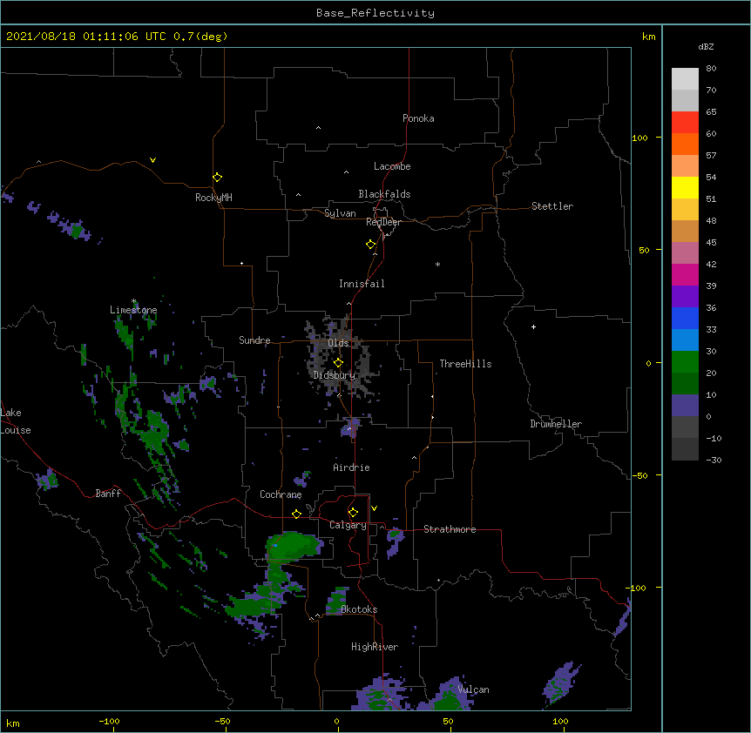Screen dimensions: 751x733
Task: Select the Cochrane label
Action: [x=281, y=494]
